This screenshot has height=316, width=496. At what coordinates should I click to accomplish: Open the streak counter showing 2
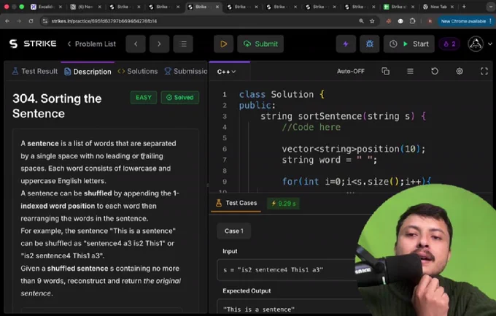coord(449,44)
